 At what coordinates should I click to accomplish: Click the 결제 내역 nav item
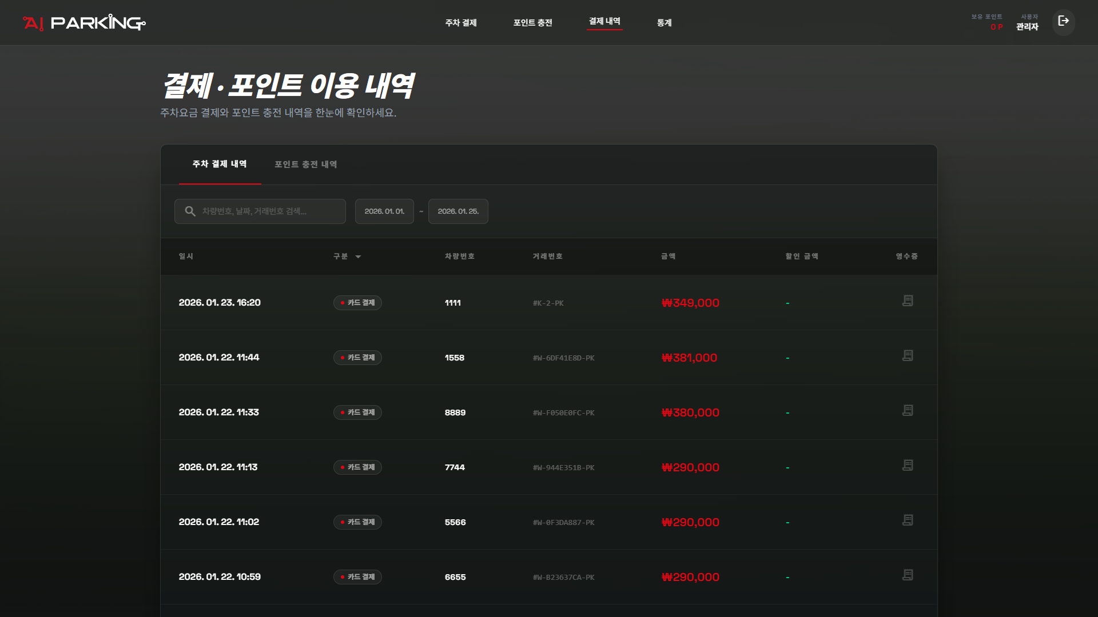604,22
